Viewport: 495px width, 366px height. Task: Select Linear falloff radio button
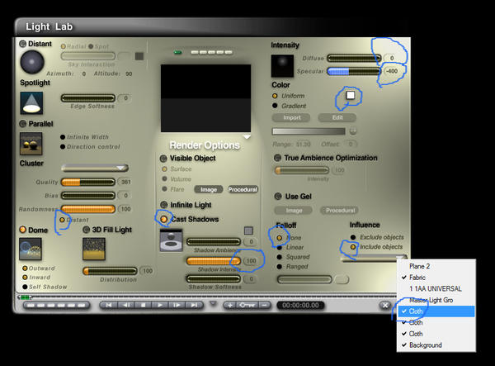click(x=280, y=248)
